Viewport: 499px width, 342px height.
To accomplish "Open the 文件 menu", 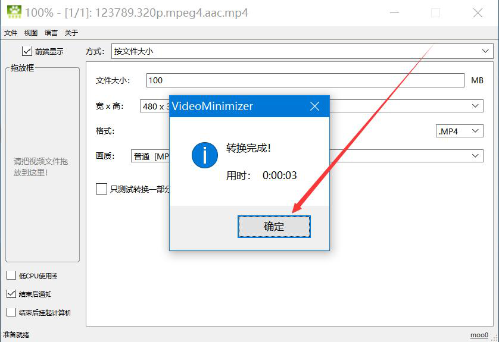I will pyautogui.click(x=11, y=33).
